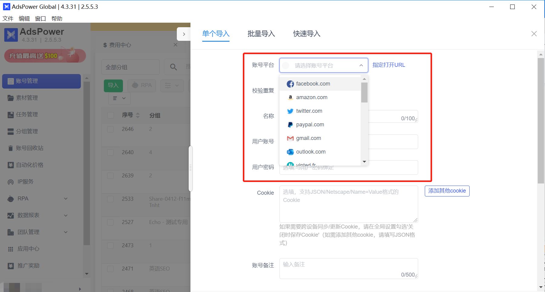The image size is (545, 292).
Task: Click the Echo - 测试专用 cell
Action: point(168,222)
